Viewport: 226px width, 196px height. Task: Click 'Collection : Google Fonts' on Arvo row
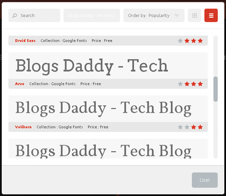52,84
